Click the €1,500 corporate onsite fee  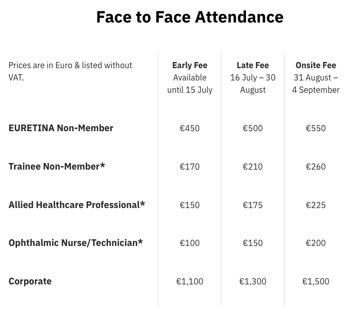point(316,282)
